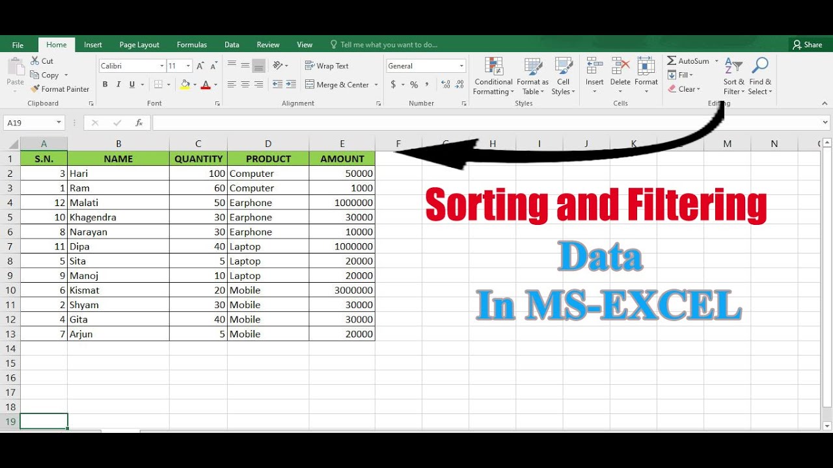The image size is (833, 468).
Task: Switch to the Review tab
Action: tap(268, 45)
